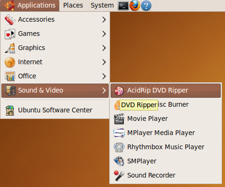Launch the Terminal from the top panel
Viewport: 225px width, 187px height.
click(x=123, y=6)
